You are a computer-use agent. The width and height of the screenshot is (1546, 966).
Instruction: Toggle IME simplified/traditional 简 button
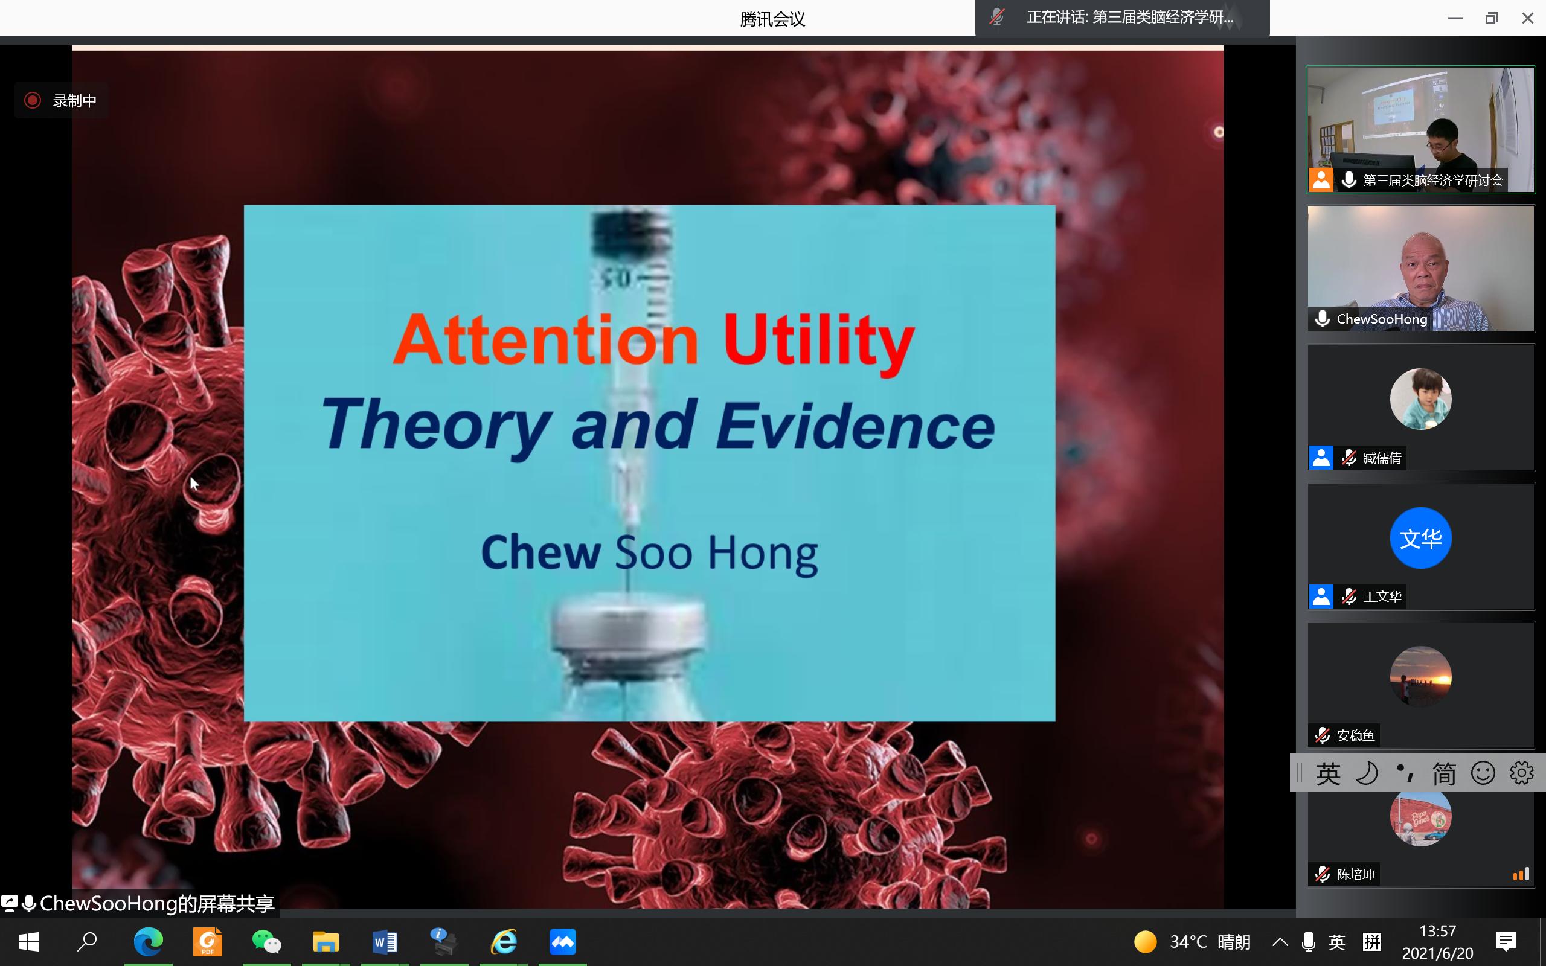coord(1444,773)
